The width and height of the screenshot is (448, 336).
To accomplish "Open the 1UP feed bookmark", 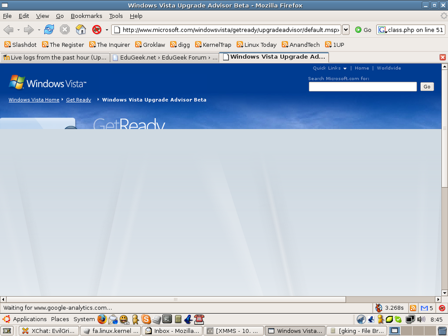I will coord(335,44).
